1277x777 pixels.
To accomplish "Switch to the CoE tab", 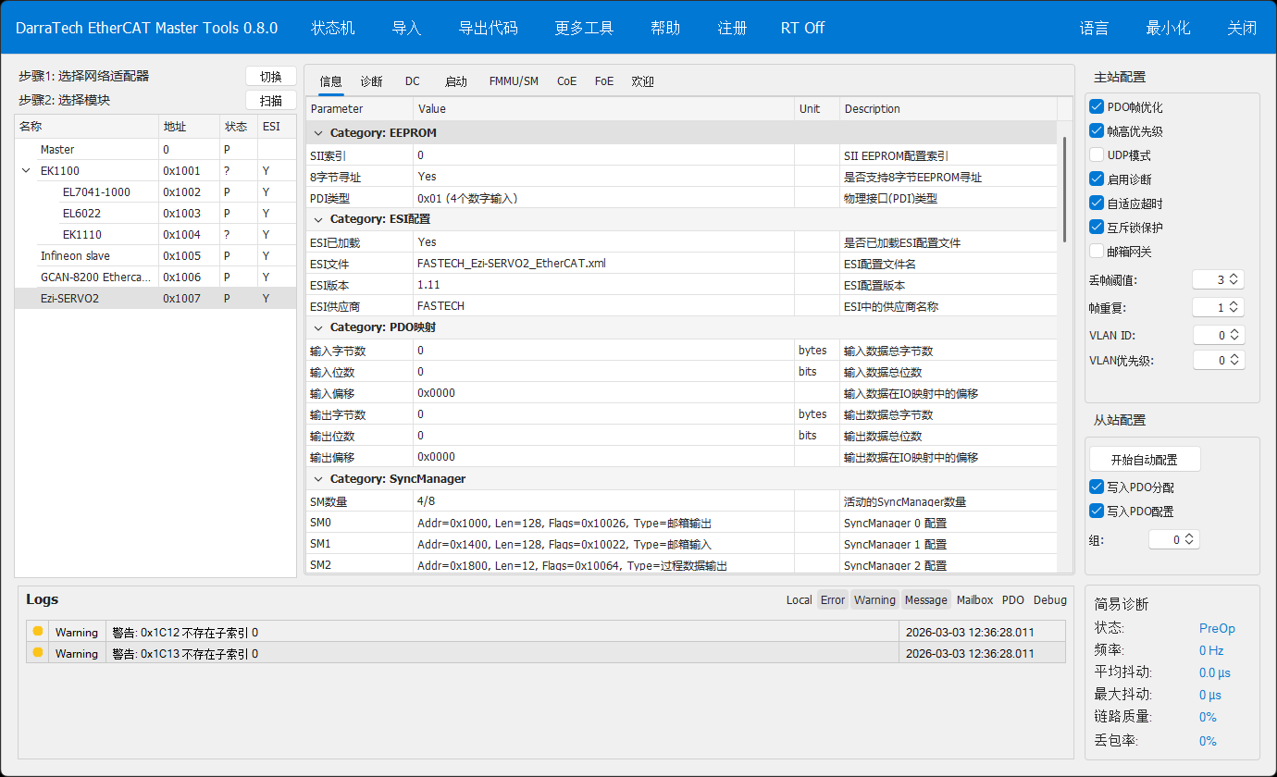I will pyautogui.click(x=566, y=81).
